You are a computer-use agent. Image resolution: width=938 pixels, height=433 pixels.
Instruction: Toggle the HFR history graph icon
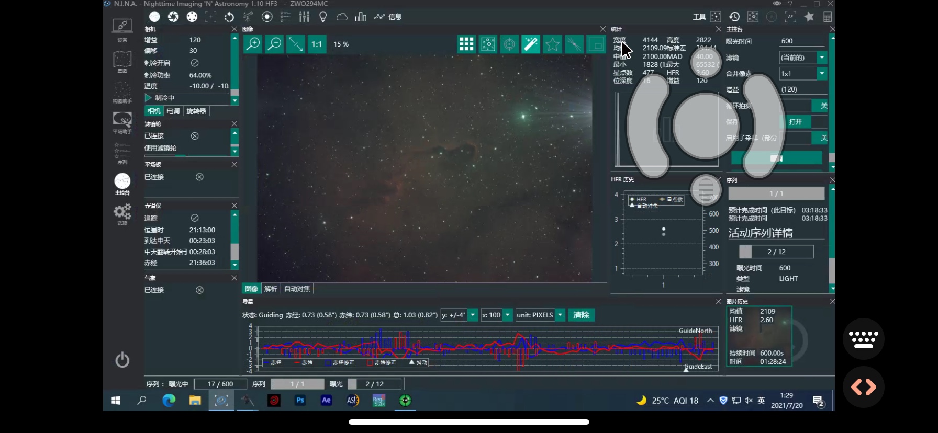(379, 17)
